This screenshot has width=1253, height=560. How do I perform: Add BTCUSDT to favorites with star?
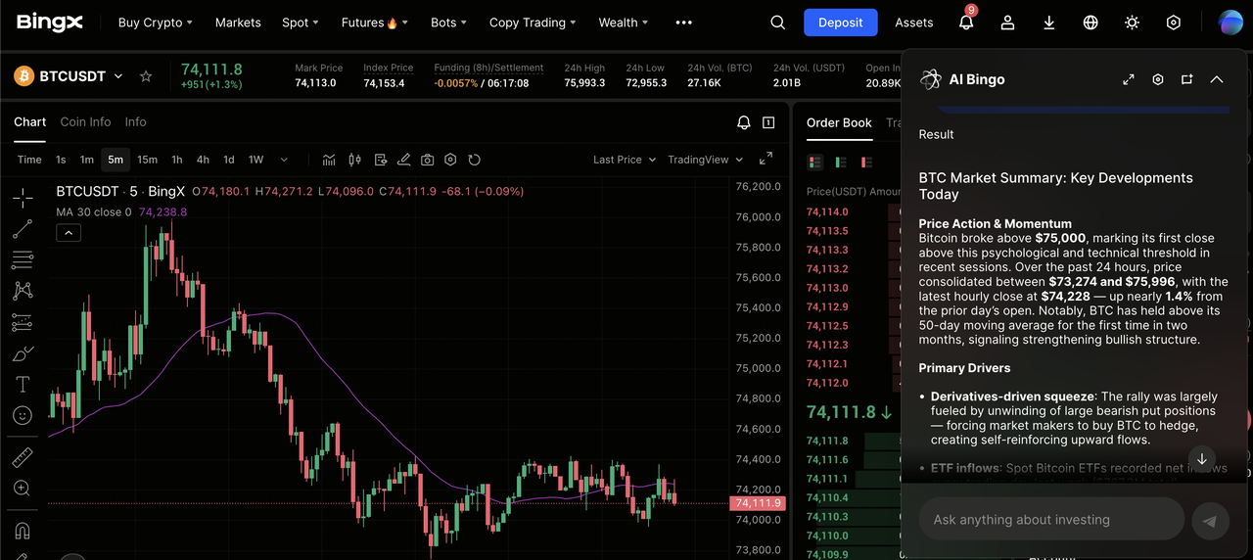(146, 76)
